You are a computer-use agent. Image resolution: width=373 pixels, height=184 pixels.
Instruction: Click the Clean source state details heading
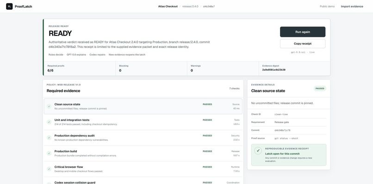tap(268, 91)
